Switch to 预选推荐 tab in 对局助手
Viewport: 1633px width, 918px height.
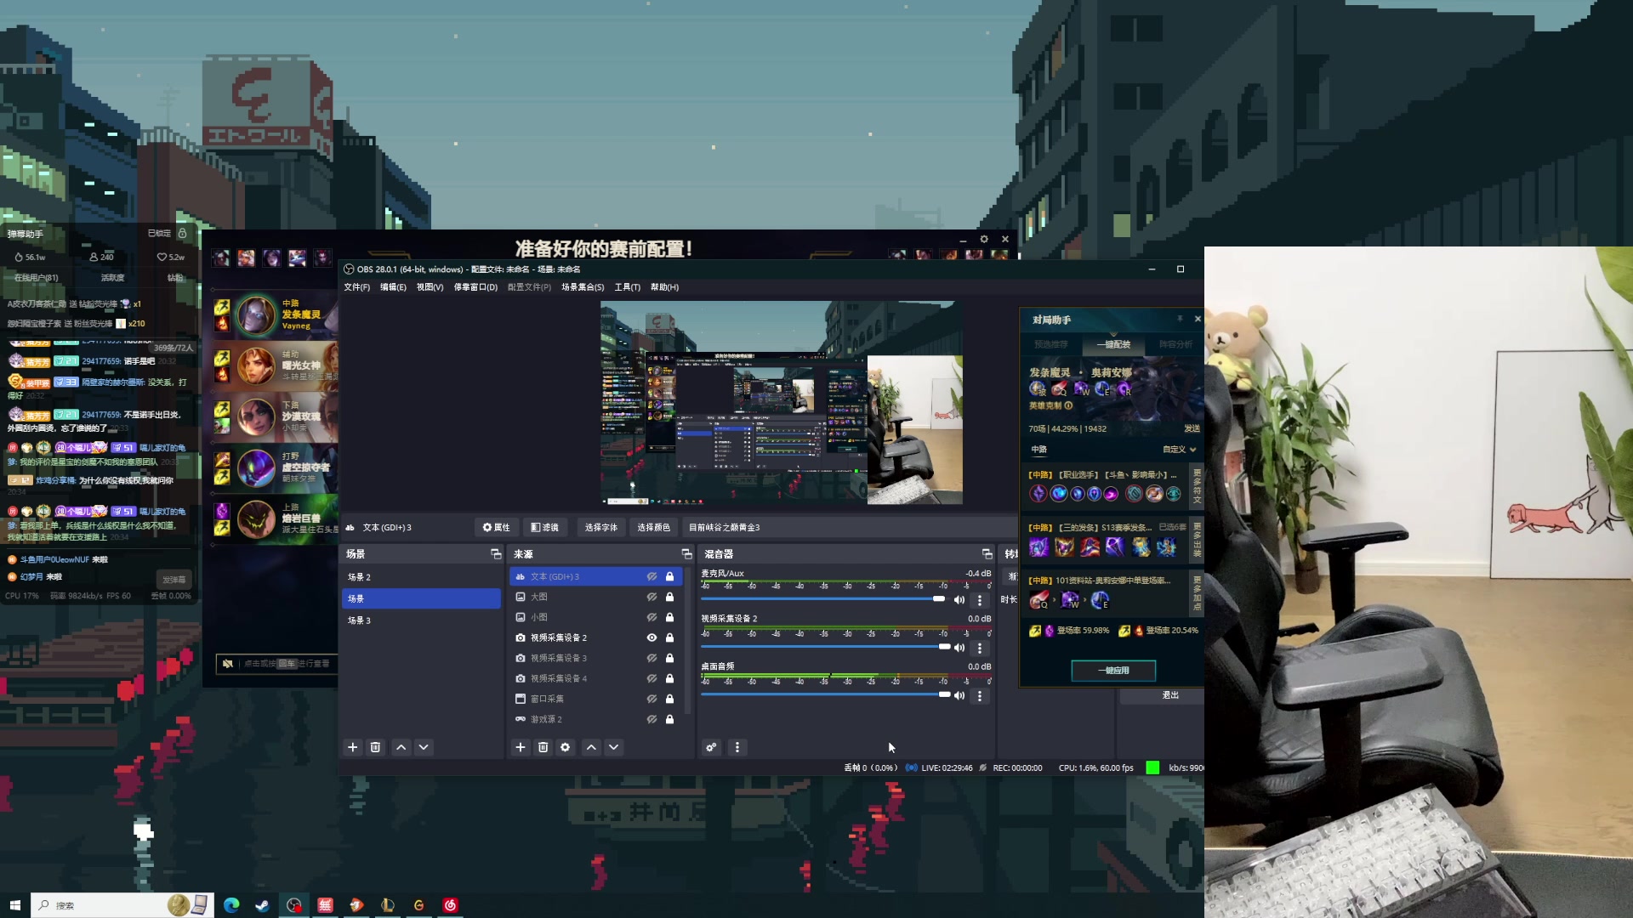pos(1050,344)
